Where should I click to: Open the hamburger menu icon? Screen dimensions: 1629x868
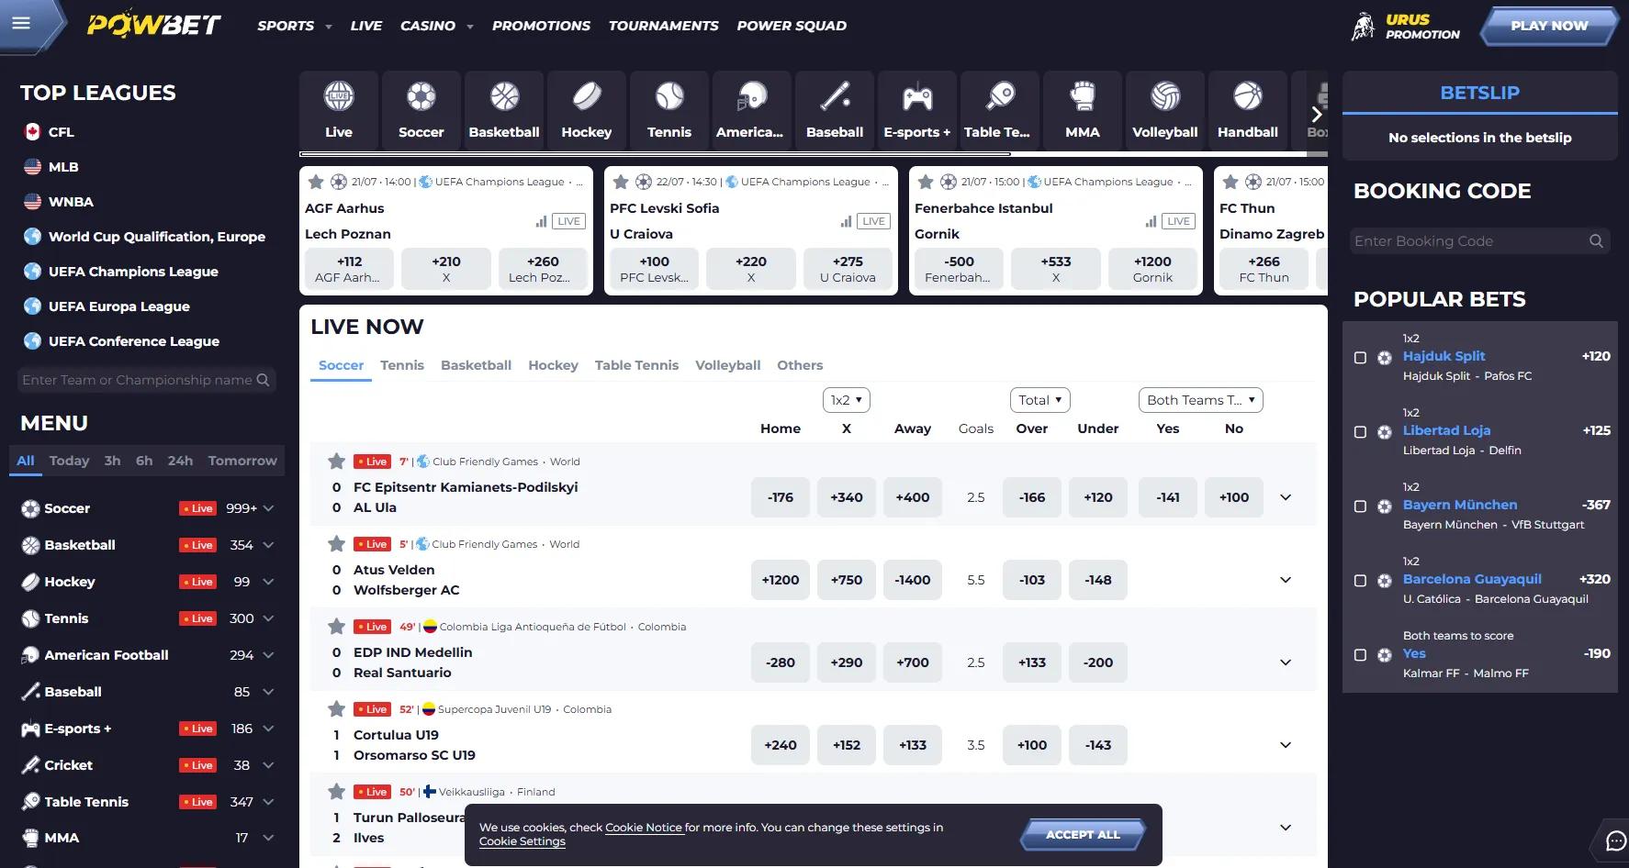pos(21,23)
